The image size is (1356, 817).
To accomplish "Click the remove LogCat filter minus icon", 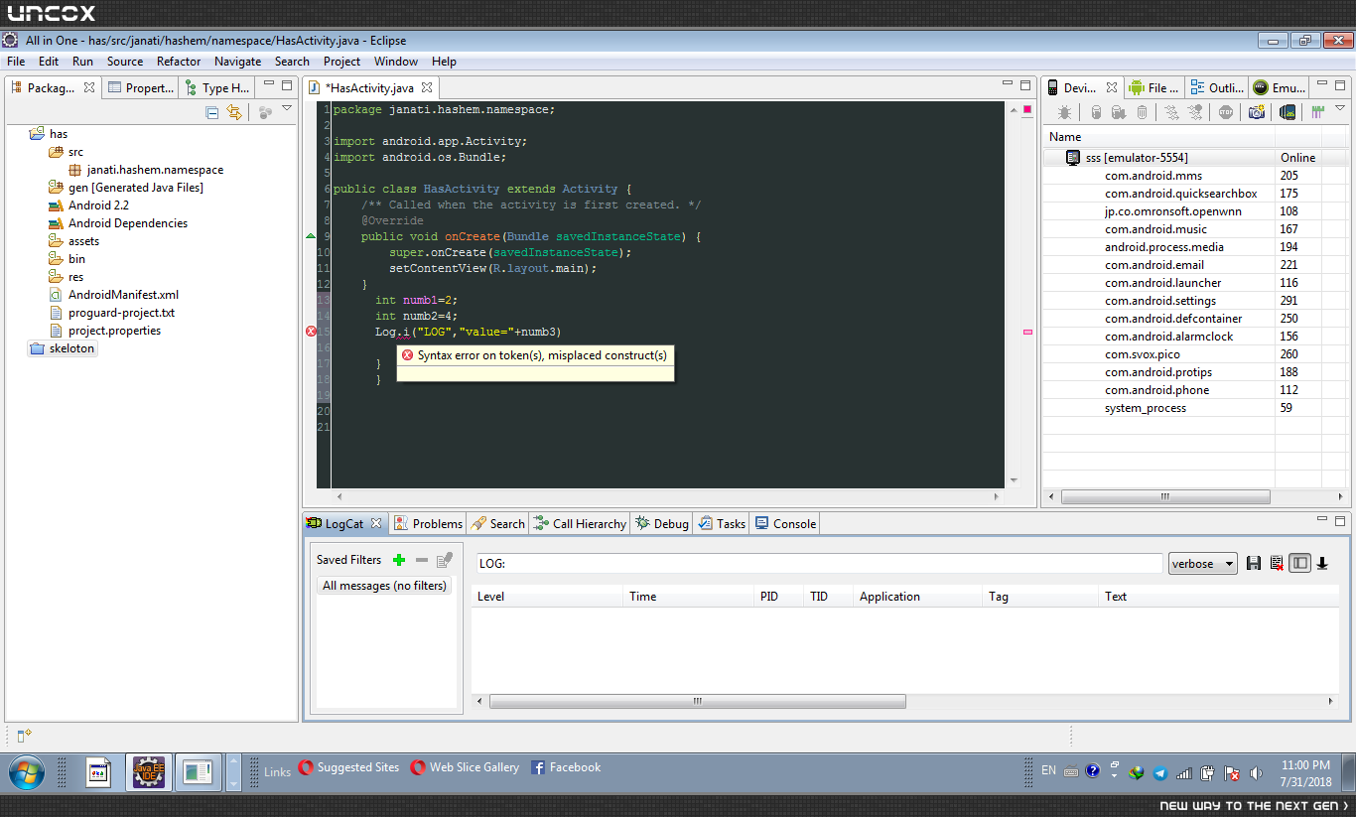I will point(422,560).
